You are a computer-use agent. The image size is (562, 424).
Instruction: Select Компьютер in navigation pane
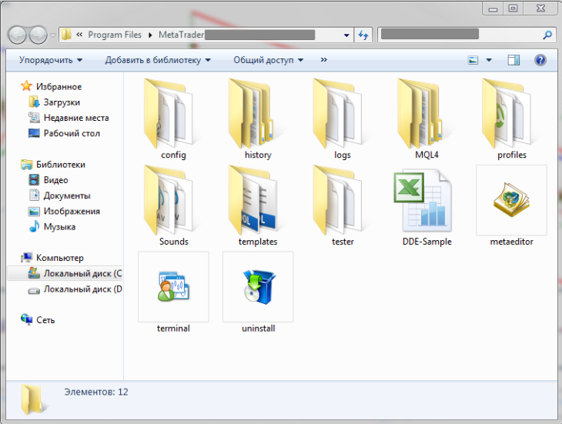[52, 258]
